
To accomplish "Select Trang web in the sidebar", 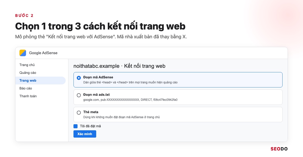I will (x=40, y=81).
